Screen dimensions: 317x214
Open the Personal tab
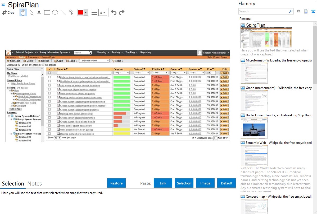point(245,19)
